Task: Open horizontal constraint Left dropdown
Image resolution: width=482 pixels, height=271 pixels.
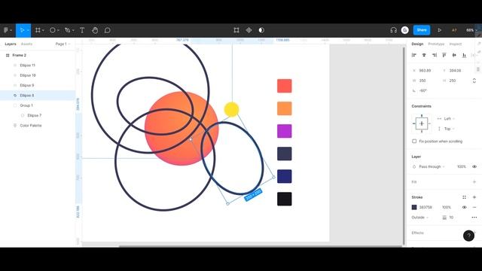Action: tap(450, 119)
